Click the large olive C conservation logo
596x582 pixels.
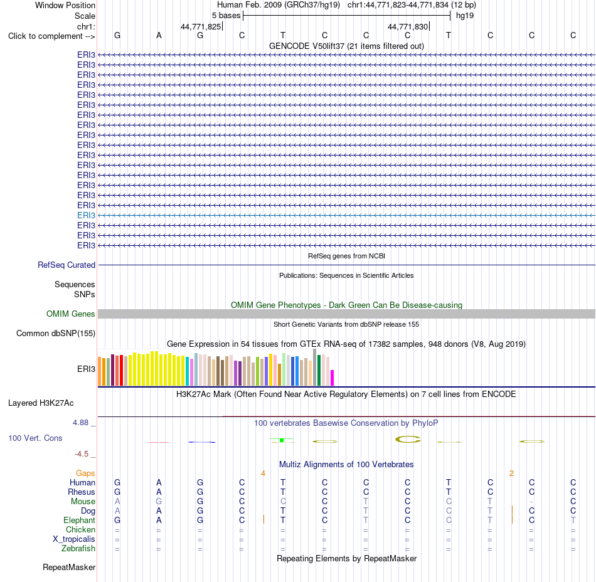408,440
